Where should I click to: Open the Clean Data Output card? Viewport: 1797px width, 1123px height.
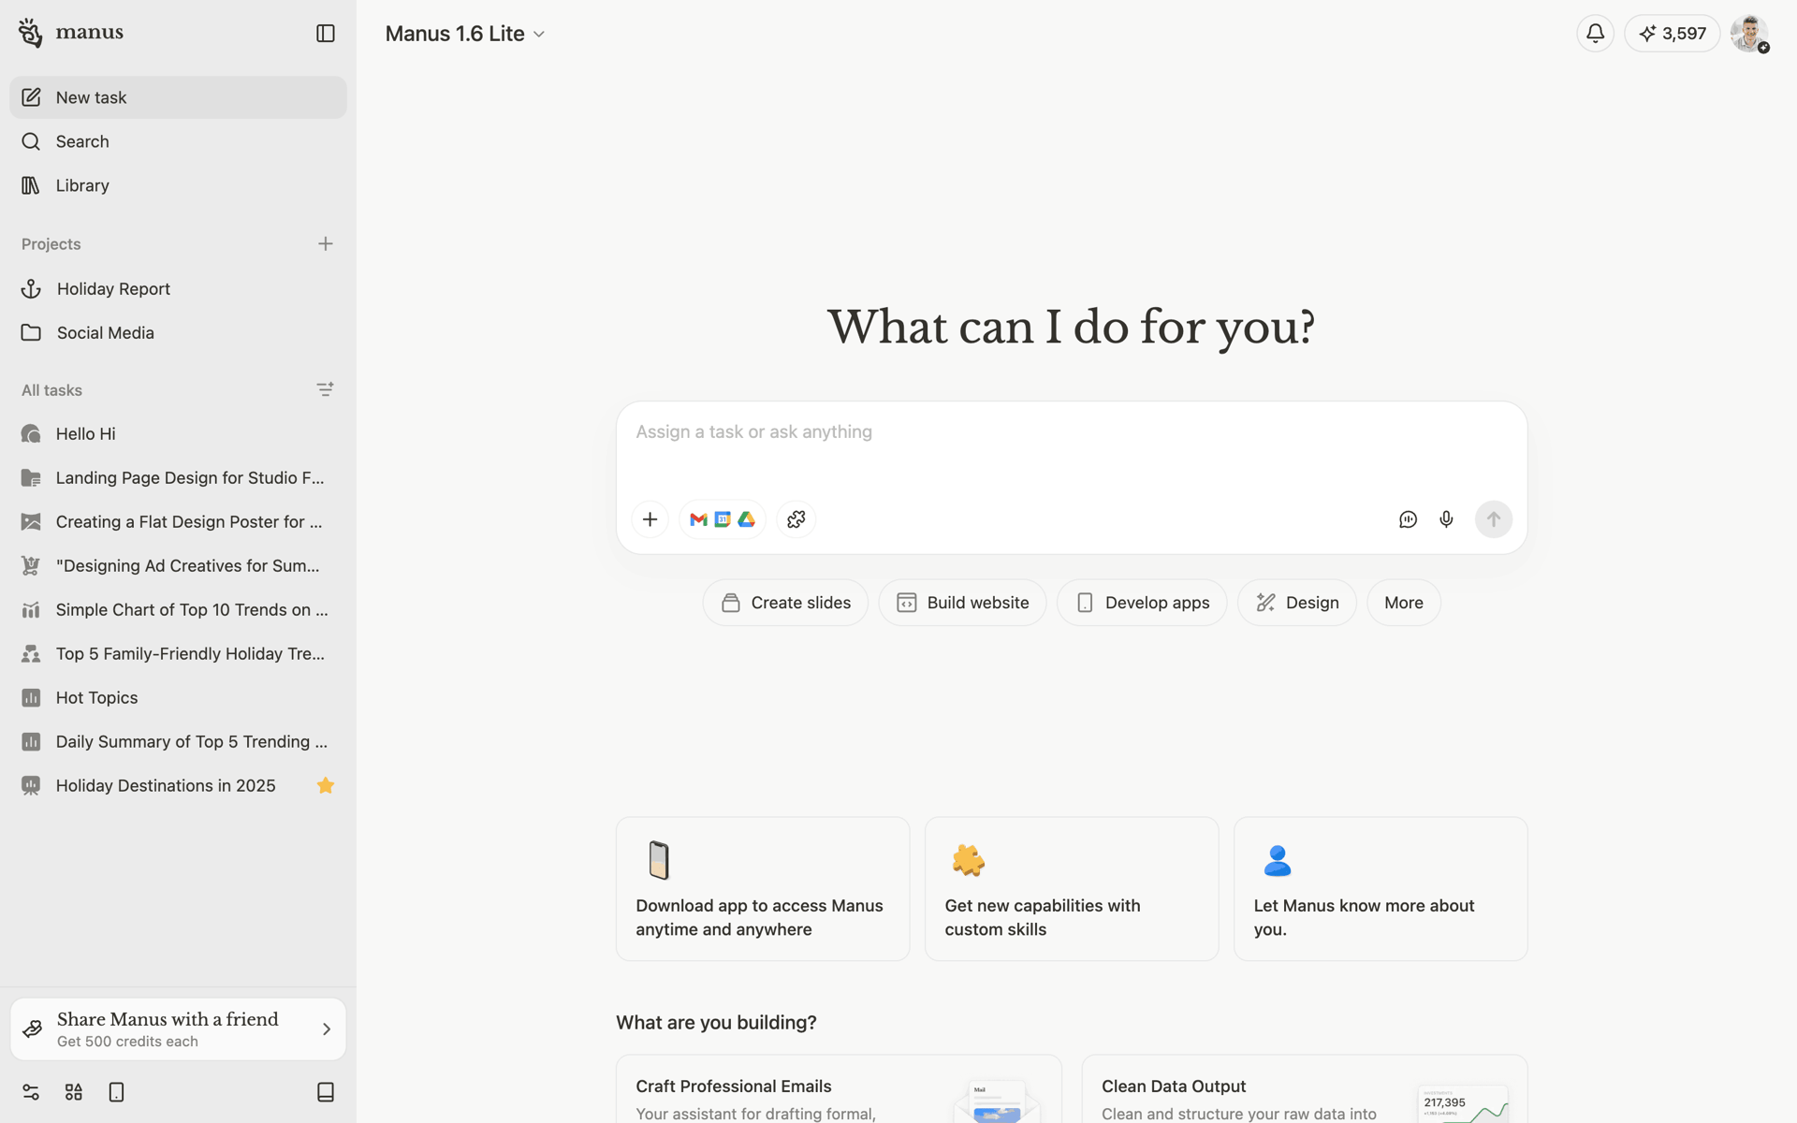tap(1305, 1089)
